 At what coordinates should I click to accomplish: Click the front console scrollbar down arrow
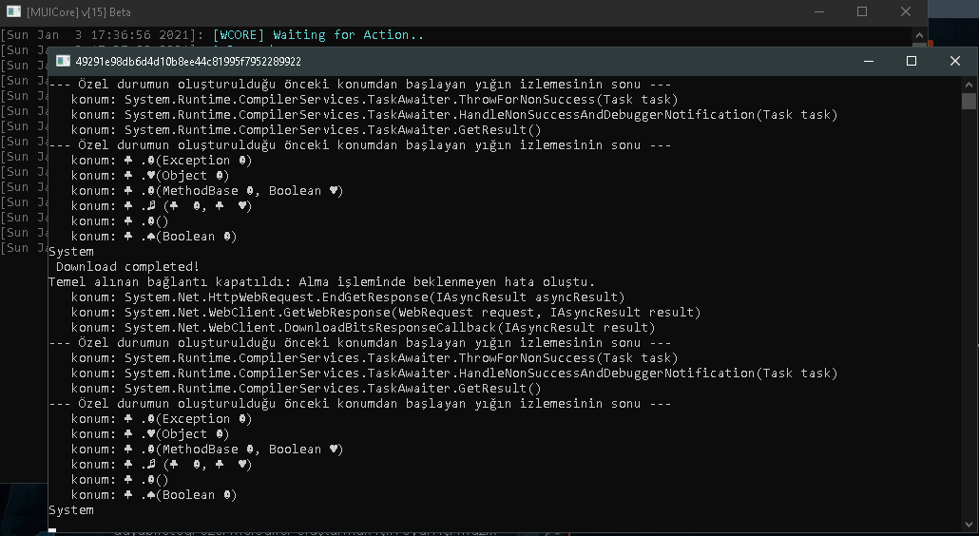969,525
